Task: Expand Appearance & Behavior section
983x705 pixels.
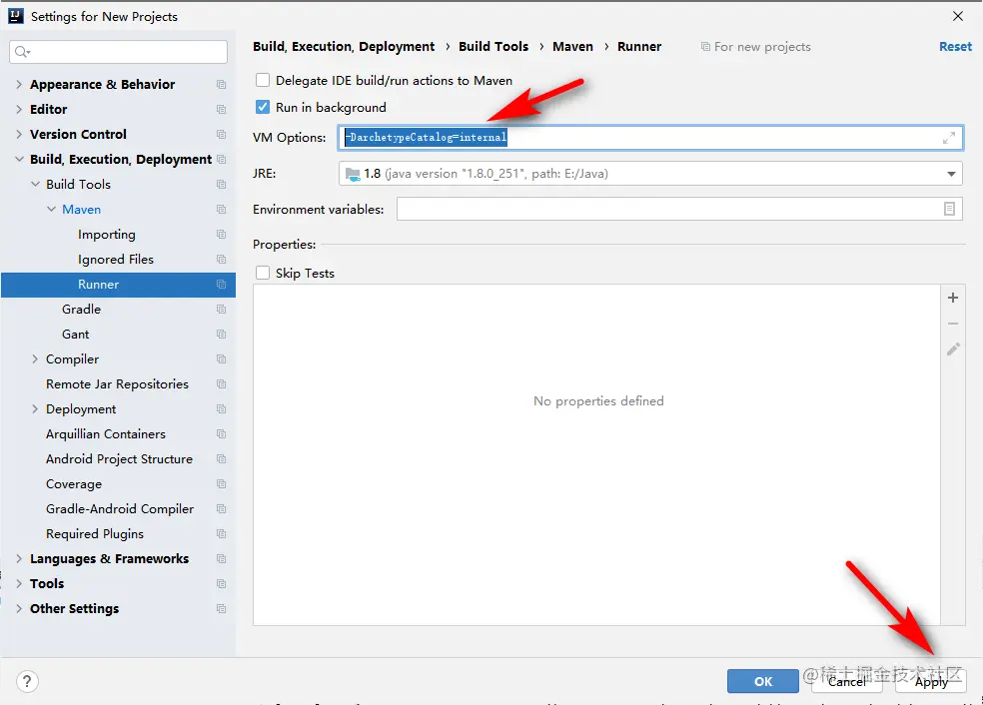Action: (19, 84)
